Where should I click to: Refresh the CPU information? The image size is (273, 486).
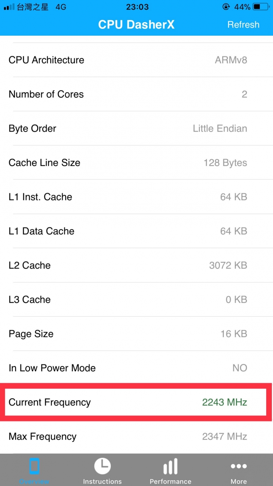point(243,25)
